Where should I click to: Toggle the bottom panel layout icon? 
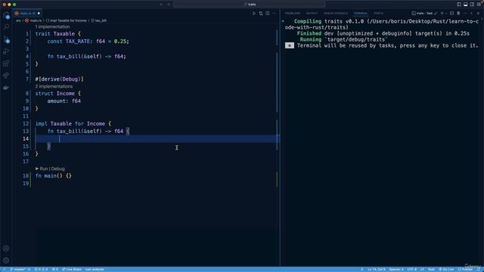tap(466, 5)
